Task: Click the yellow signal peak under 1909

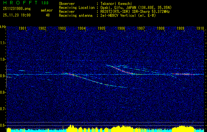Action: click(x=183, y=129)
